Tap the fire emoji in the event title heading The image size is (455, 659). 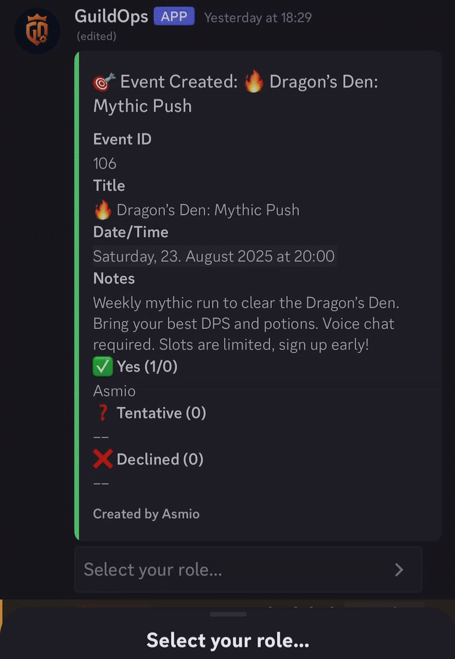tap(254, 81)
